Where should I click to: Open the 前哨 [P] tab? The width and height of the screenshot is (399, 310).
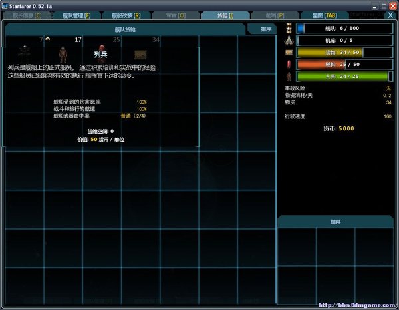275,15
